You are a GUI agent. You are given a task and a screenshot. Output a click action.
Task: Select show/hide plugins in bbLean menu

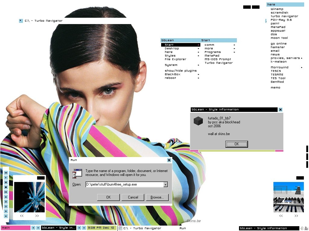pos(180,71)
